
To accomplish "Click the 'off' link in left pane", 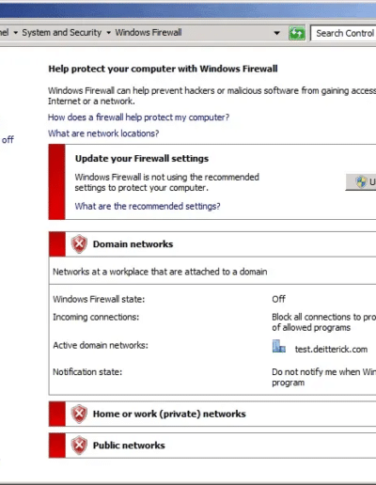I will click(8, 140).
